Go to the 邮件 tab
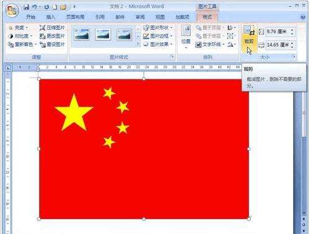The height and width of the screenshot is (234, 309). pyautogui.click(x=120, y=17)
